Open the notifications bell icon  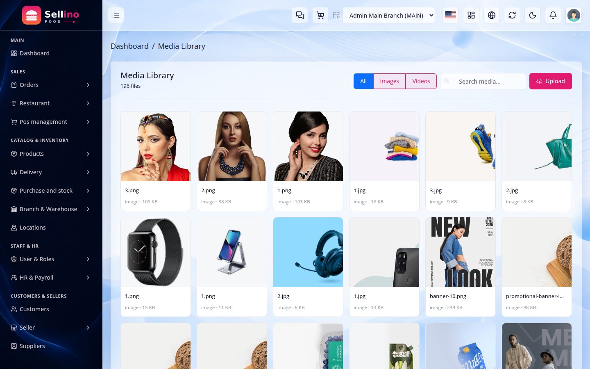pos(553,15)
